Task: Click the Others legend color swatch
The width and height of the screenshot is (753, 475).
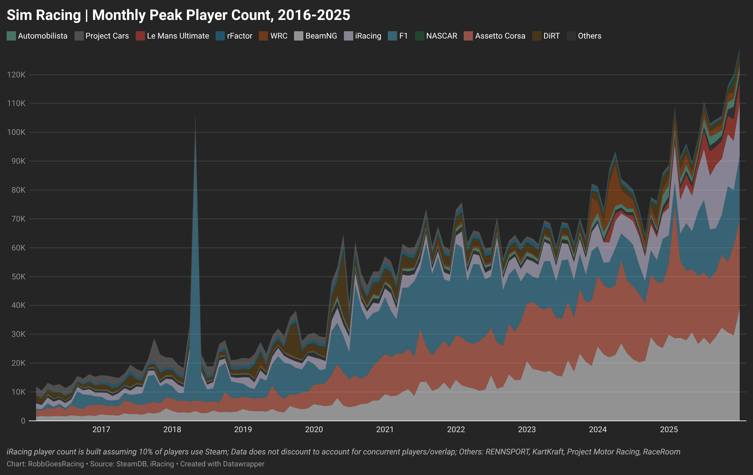Action: (571, 36)
